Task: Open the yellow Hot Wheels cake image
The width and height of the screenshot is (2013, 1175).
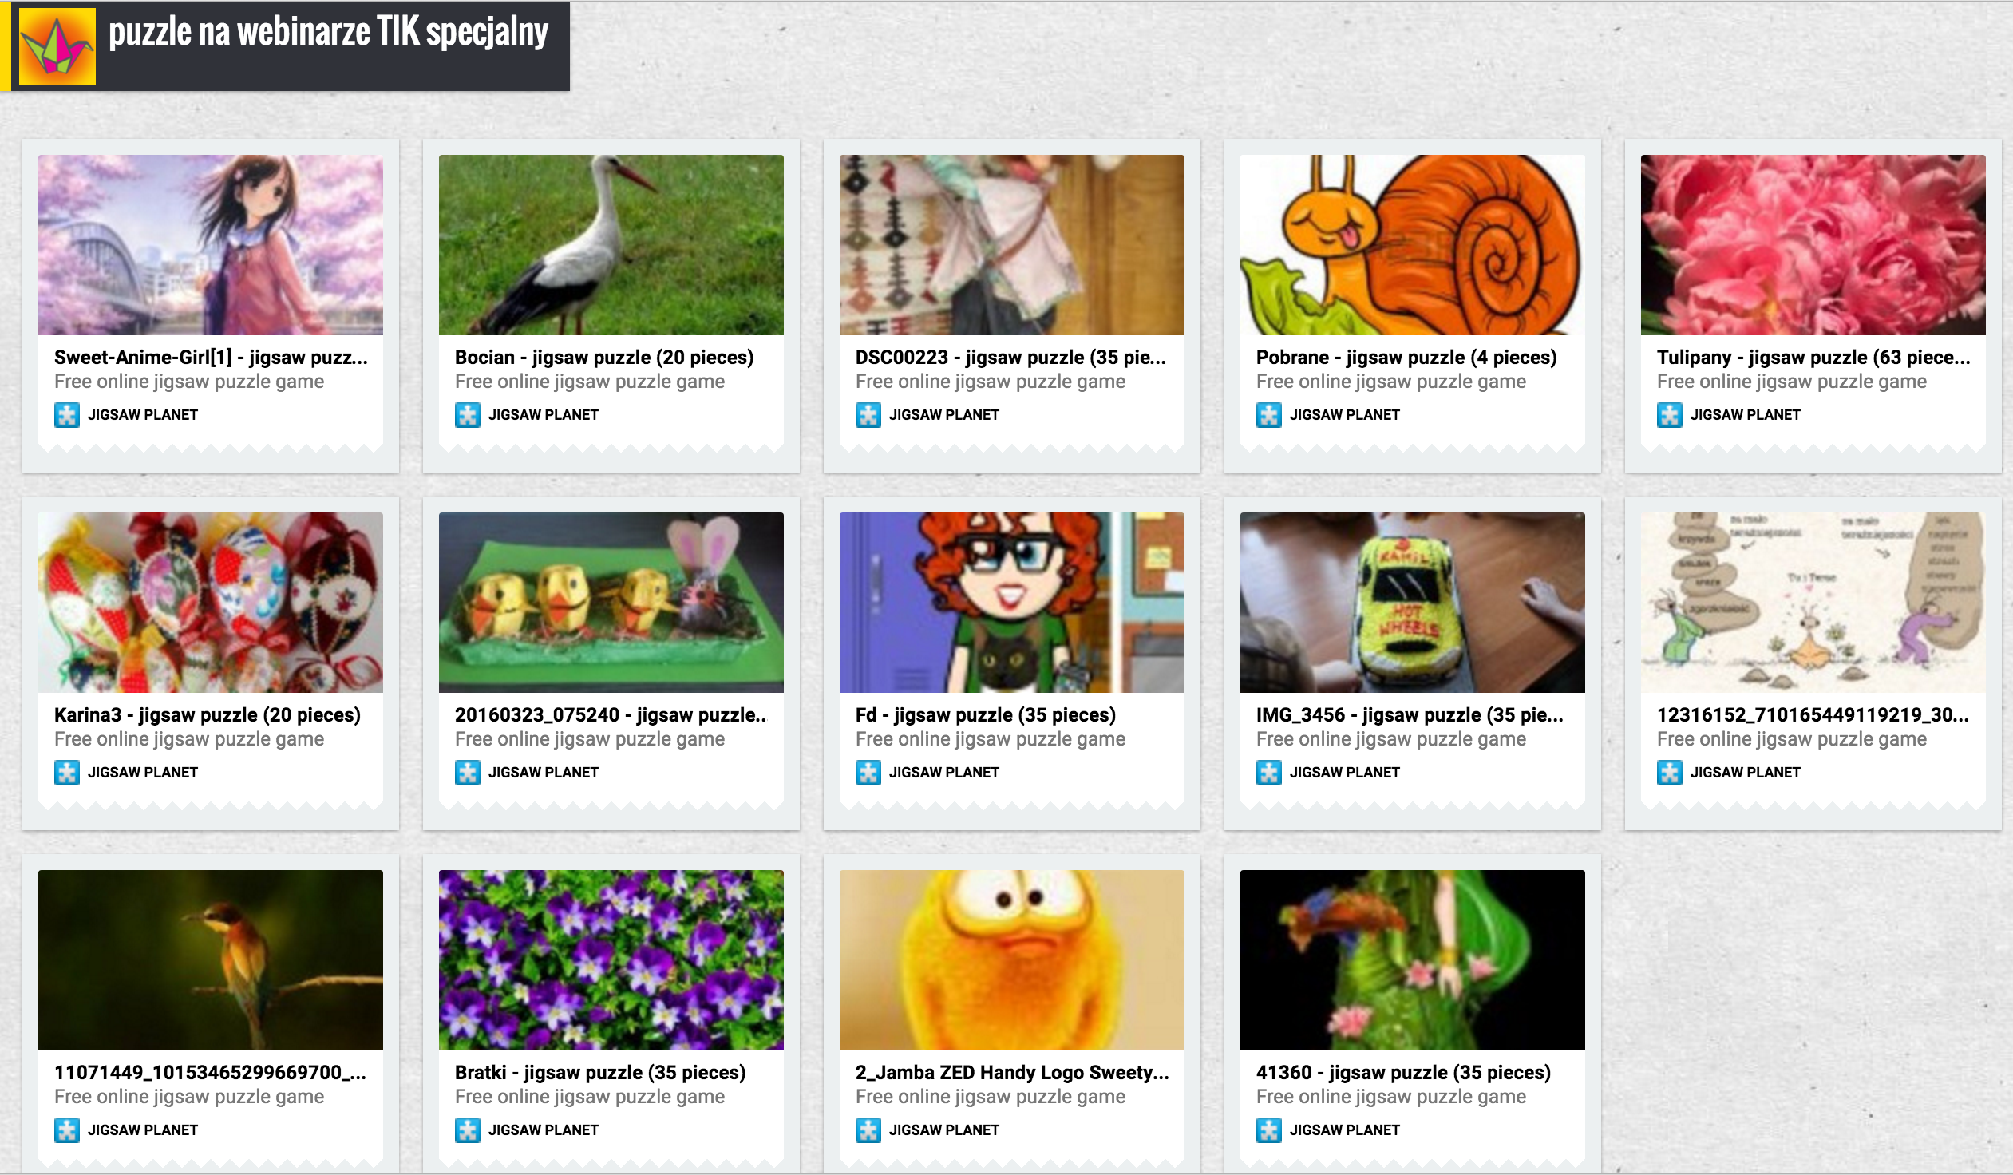Action: point(1412,603)
